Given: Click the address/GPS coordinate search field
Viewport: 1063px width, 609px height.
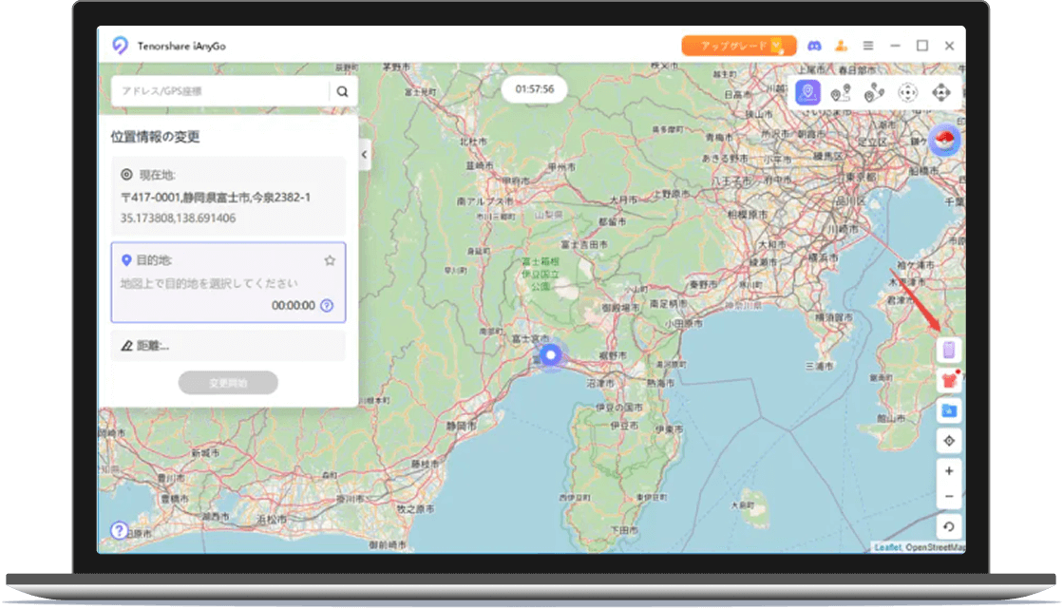Looking at the screenshot, I should pos(219,91).
